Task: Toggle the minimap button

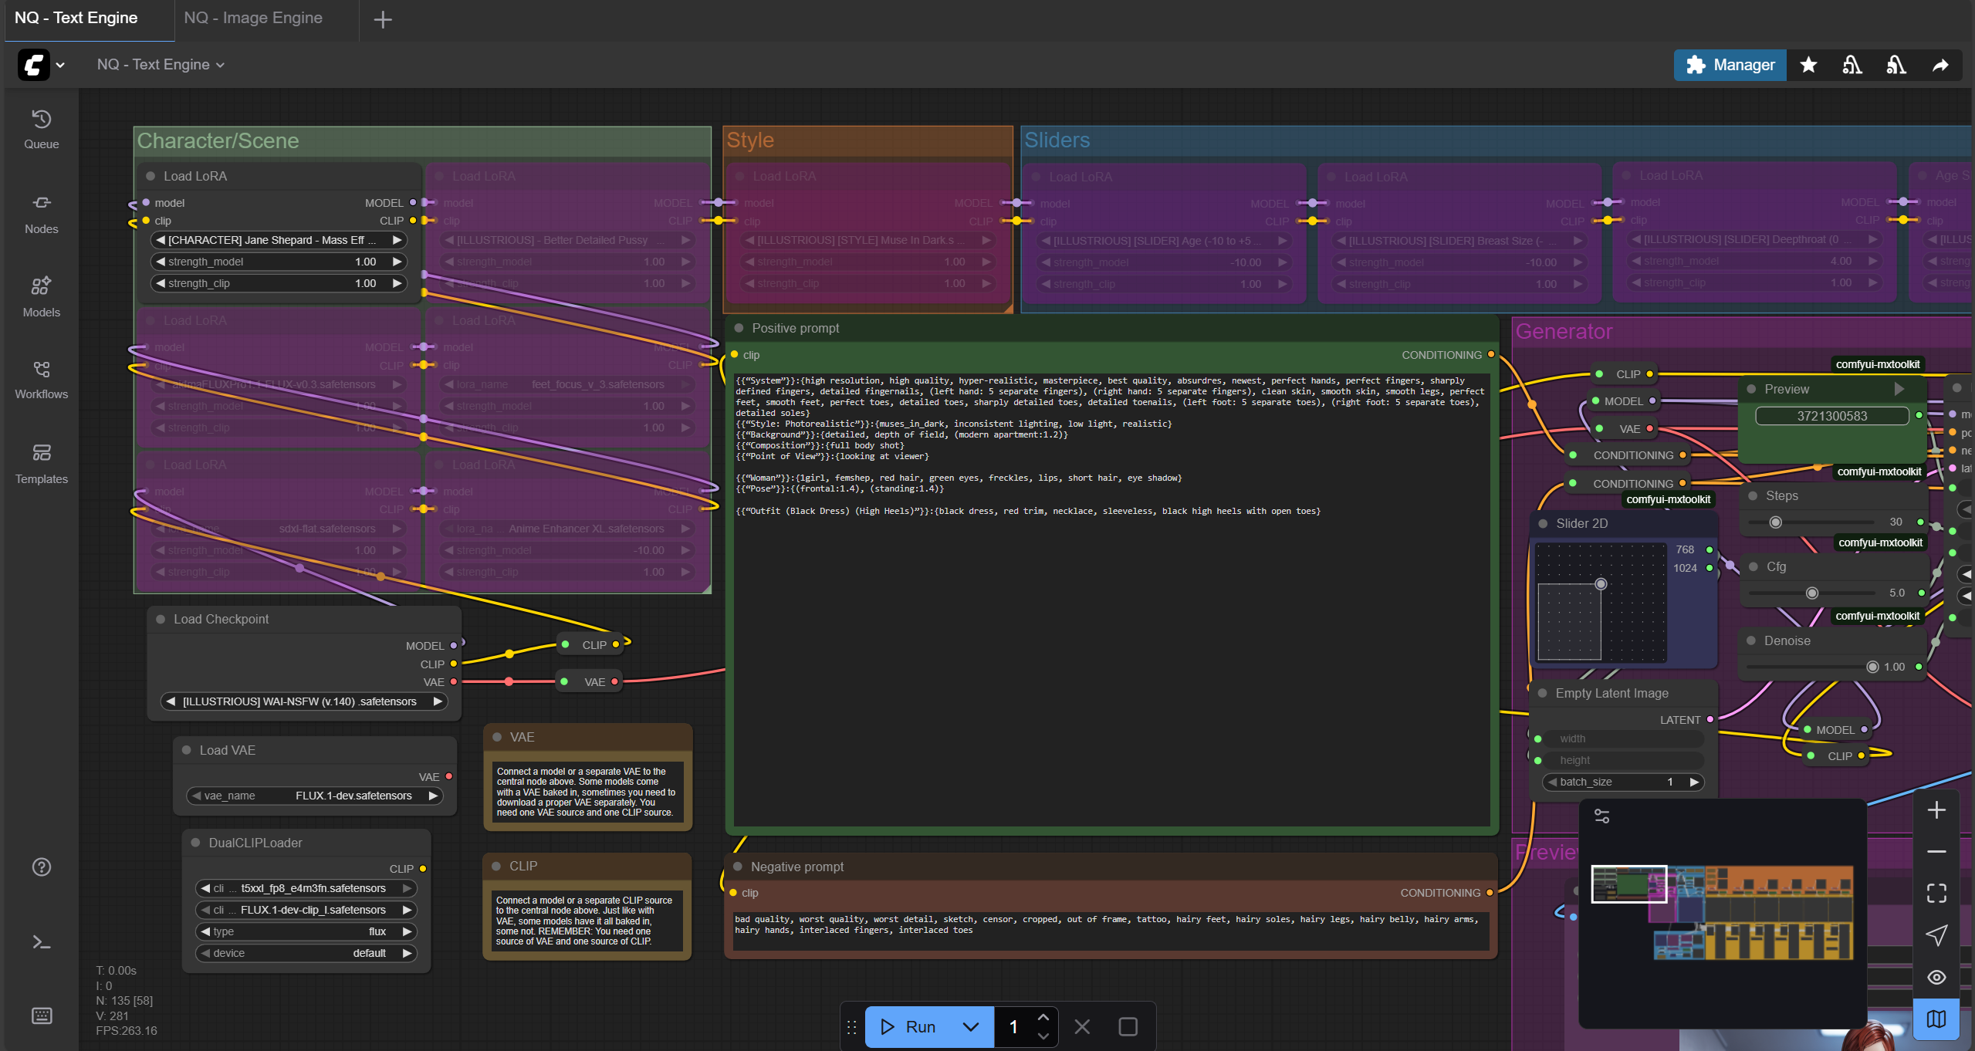Action: point(1936,1019)
